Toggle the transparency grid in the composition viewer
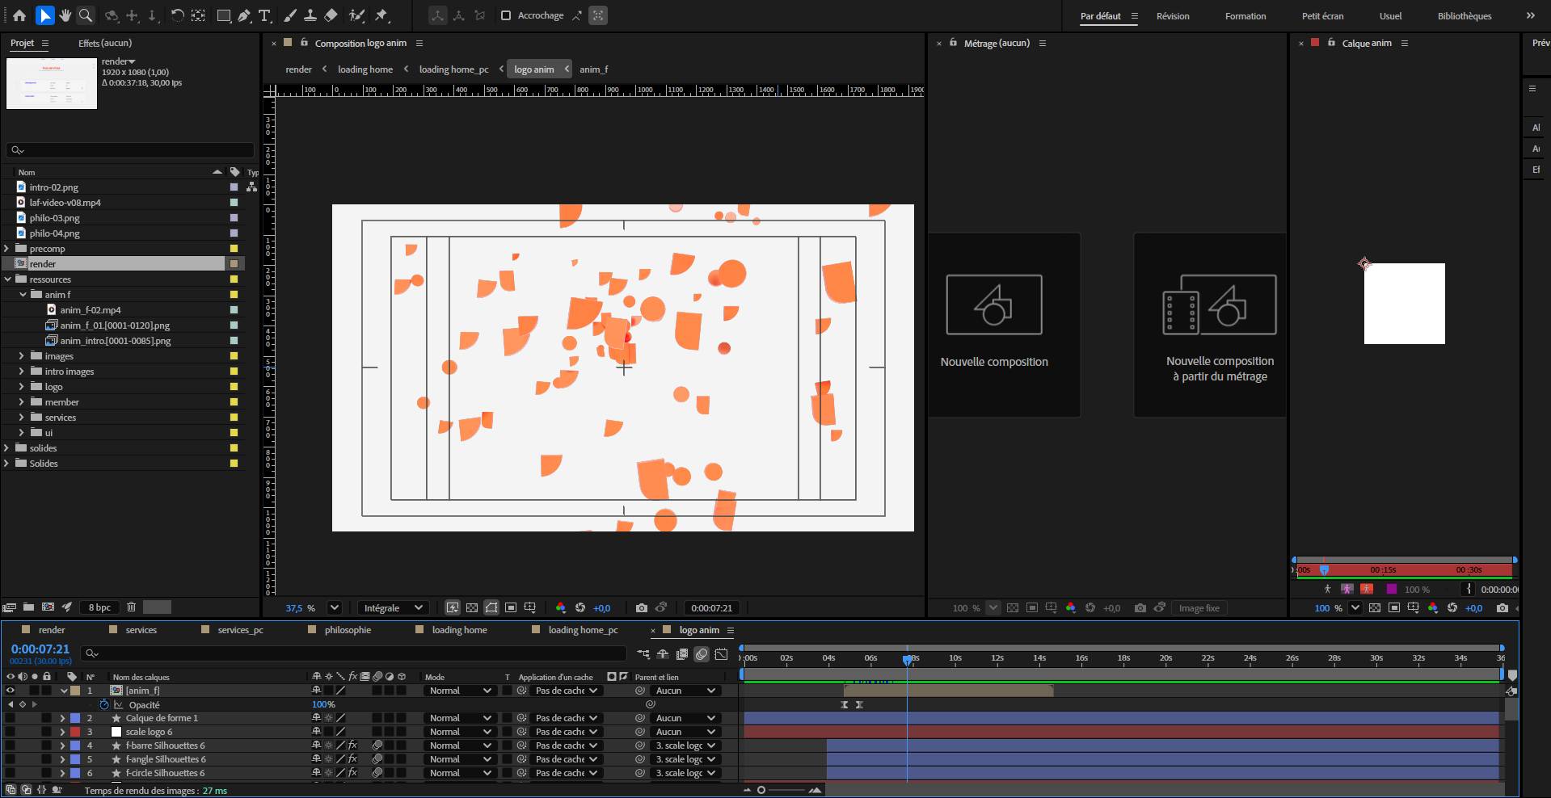The width and height of the screenshot is (1551, 798). (x=472, y=608)
